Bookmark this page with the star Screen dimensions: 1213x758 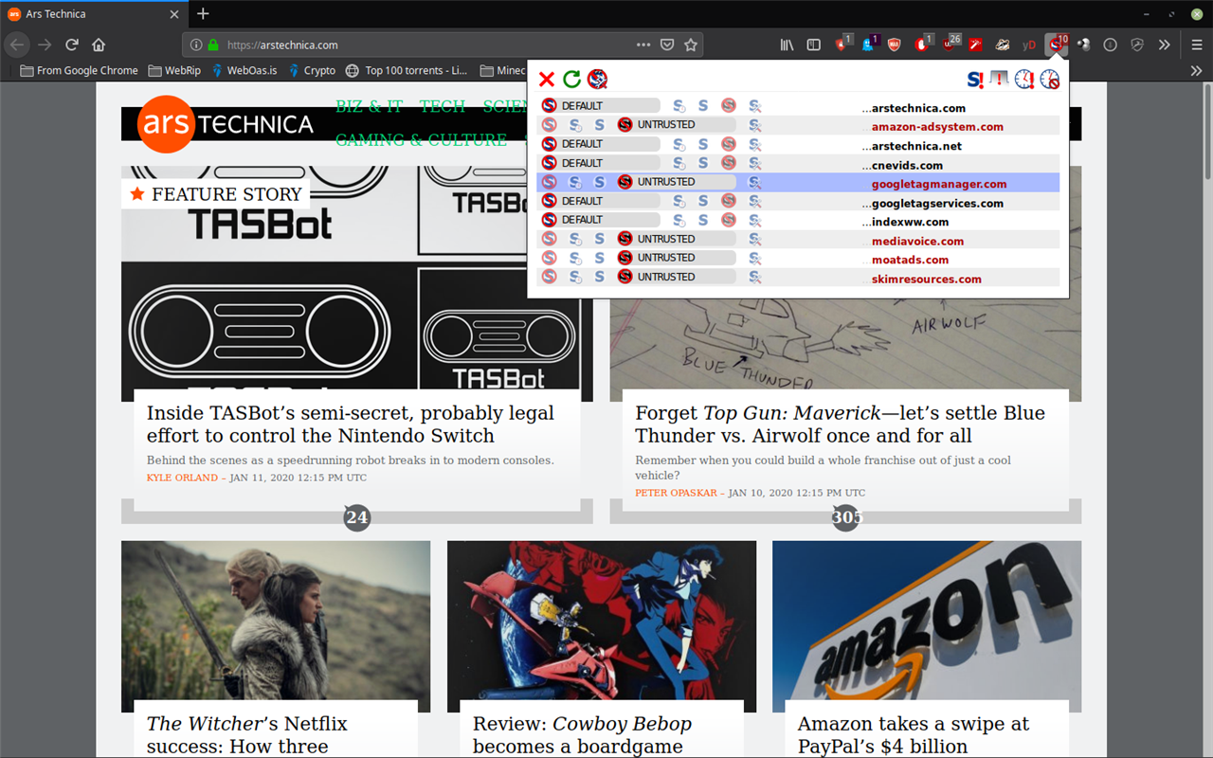[691, 45]
